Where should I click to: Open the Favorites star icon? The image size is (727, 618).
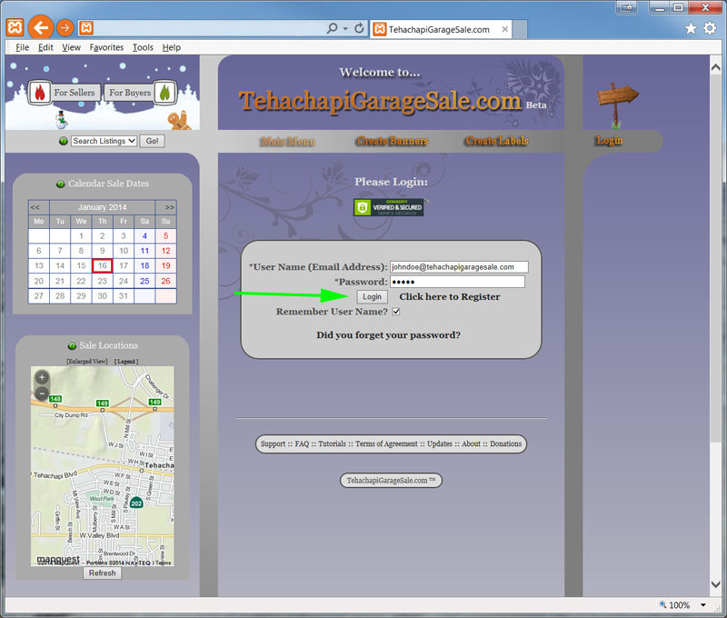pyautogui.click(x=691, y=29)
